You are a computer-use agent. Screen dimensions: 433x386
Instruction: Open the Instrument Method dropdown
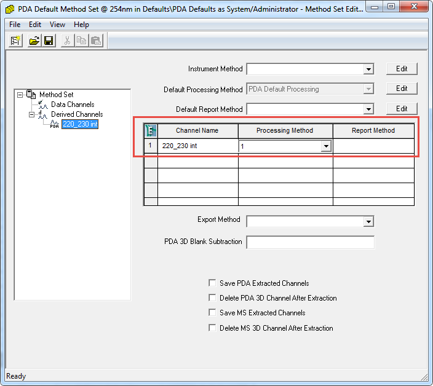(368, 69)
